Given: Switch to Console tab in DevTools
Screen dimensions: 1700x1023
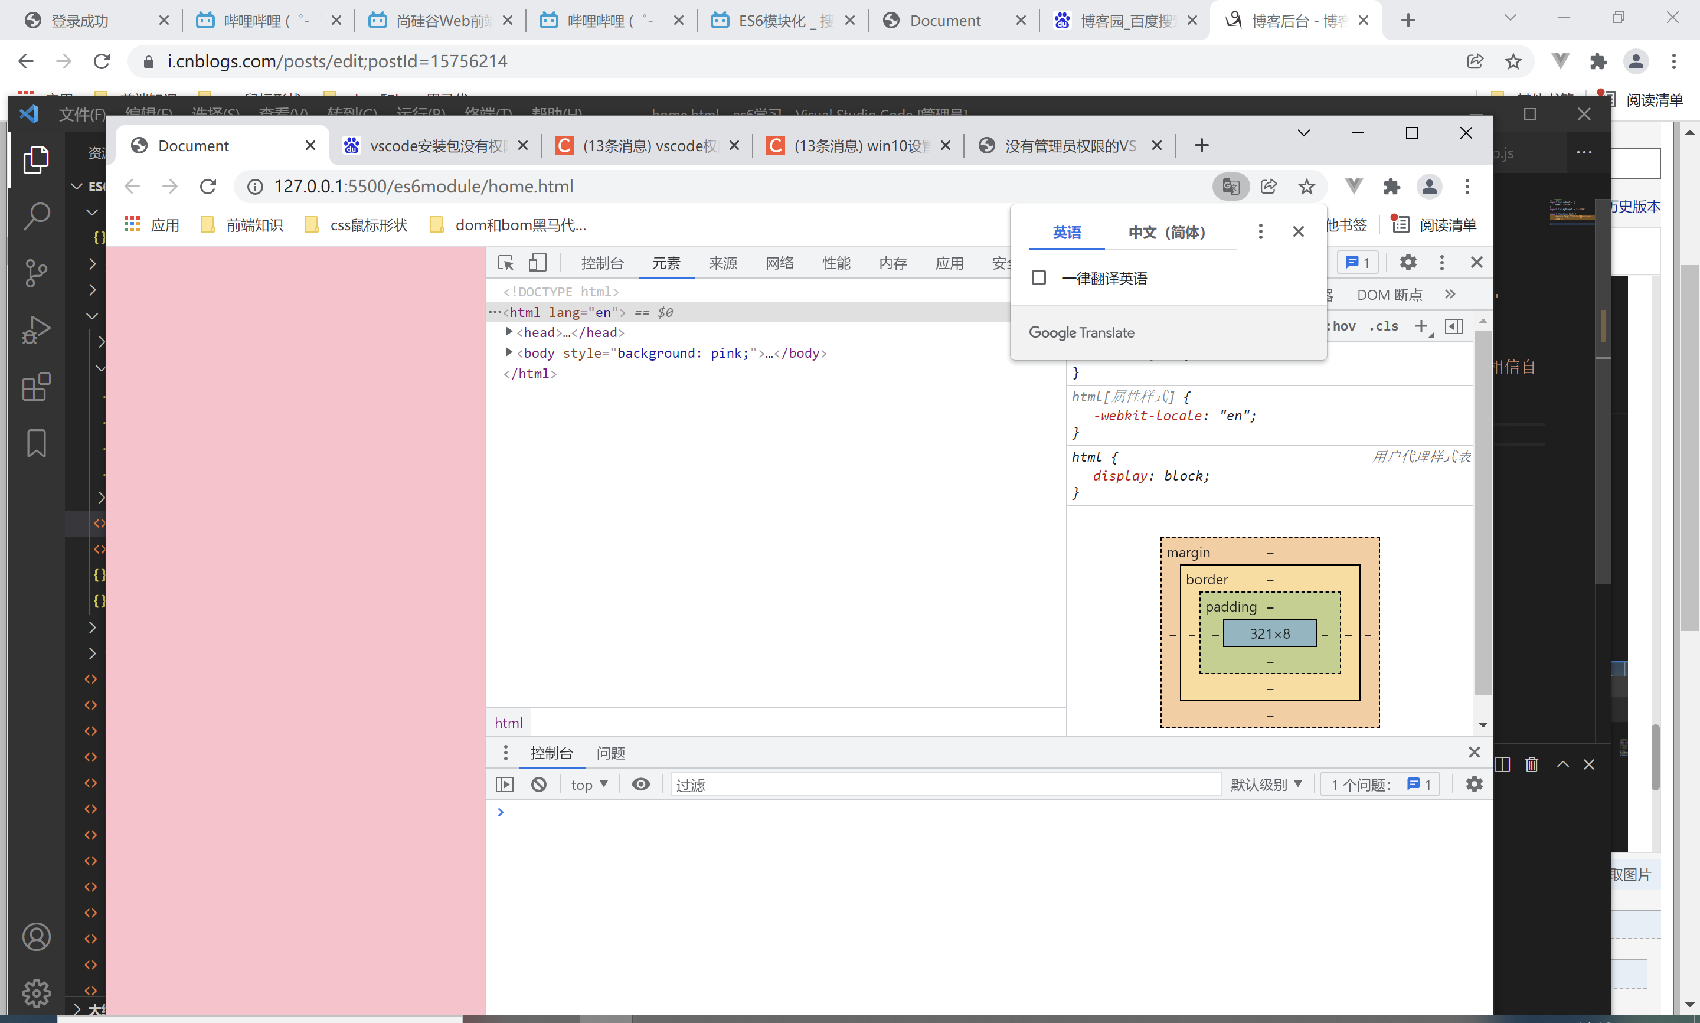Looking at the screenshot, I should [x=602, y=263].
